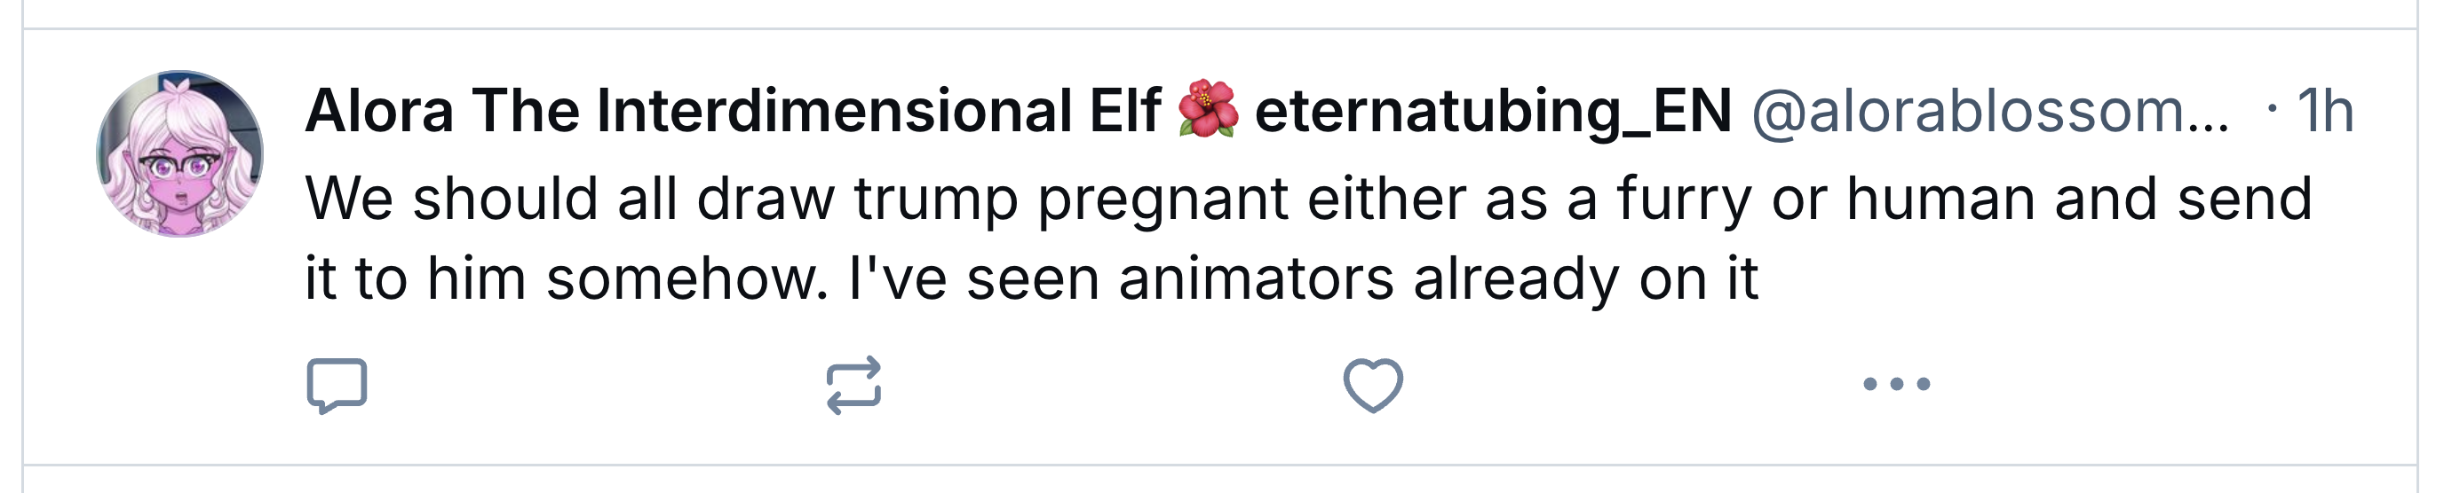This screenshot has width=2460, height=493.
Task: Open the post via the "1h" timestamp
Action: tap(2324, 111)
